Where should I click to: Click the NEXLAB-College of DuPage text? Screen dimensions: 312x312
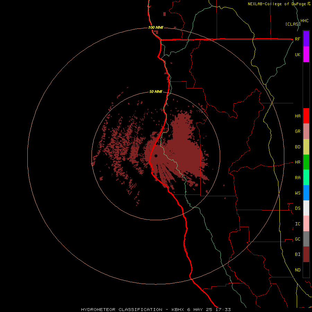[277, 4]
